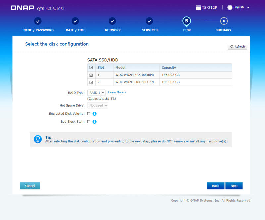Click the DATE / TIME step label
This screenshot has height=220, width=265.
76,30
